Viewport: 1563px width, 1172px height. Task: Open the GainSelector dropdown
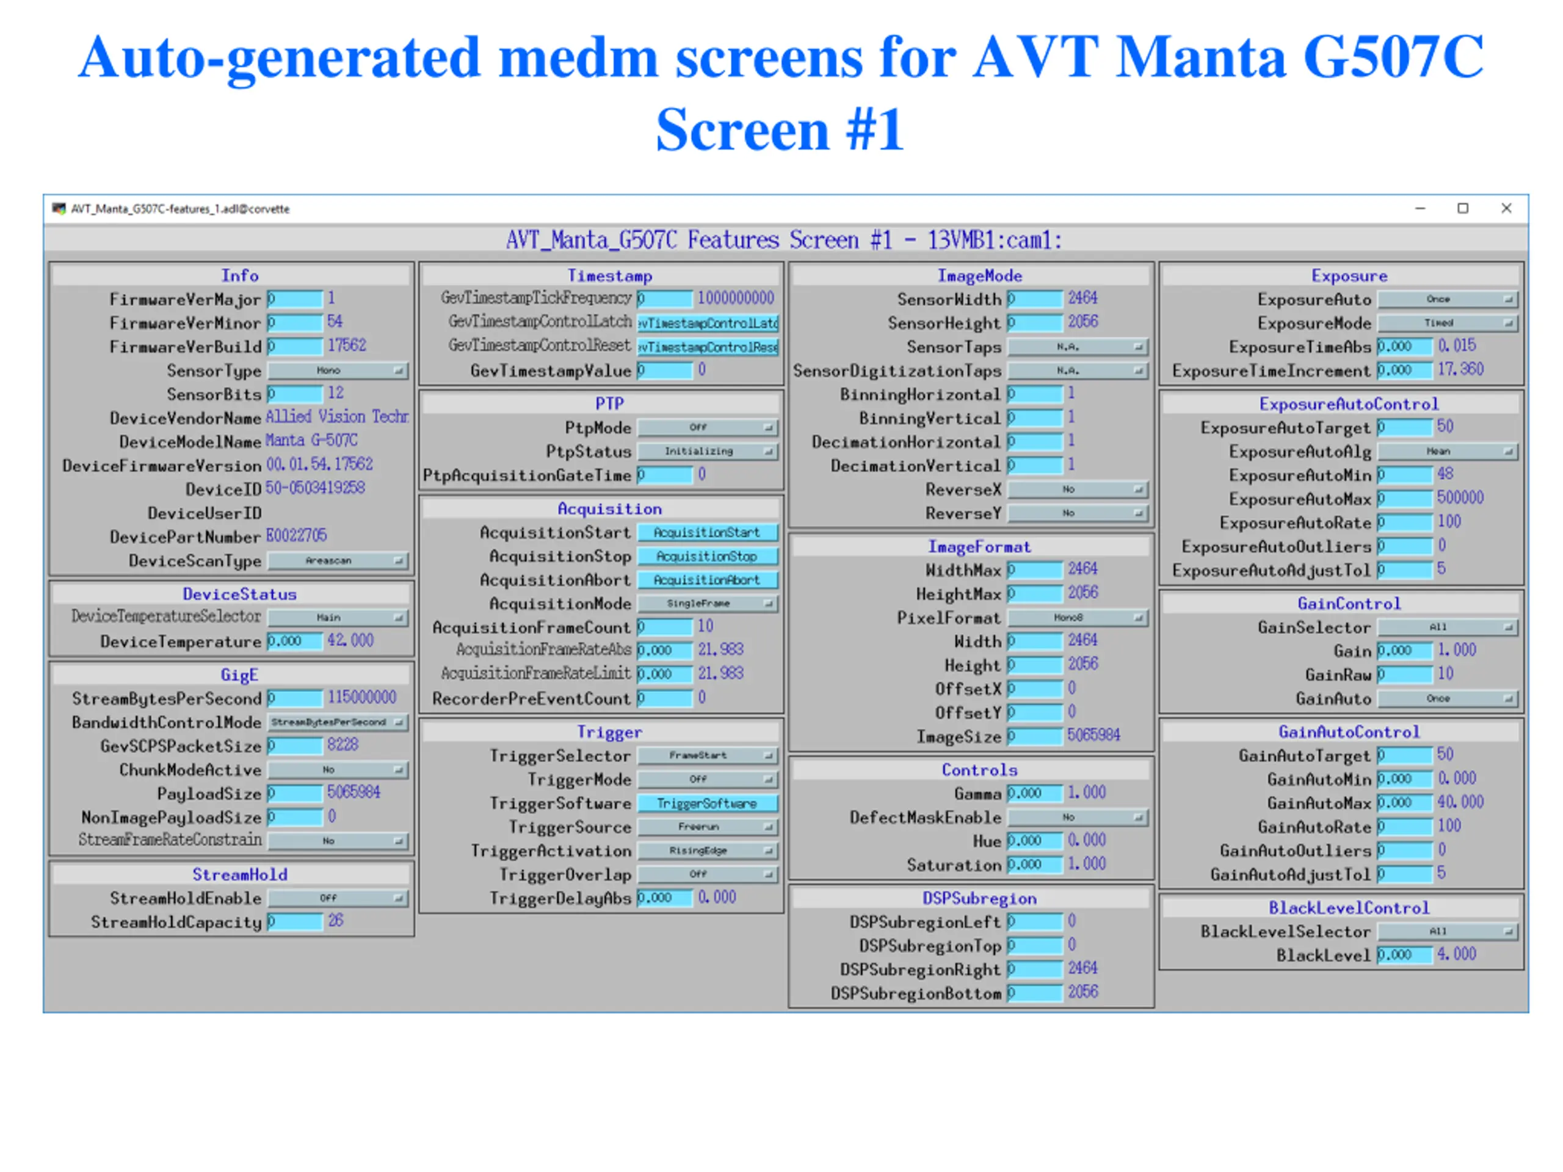tap(1448, 628)
